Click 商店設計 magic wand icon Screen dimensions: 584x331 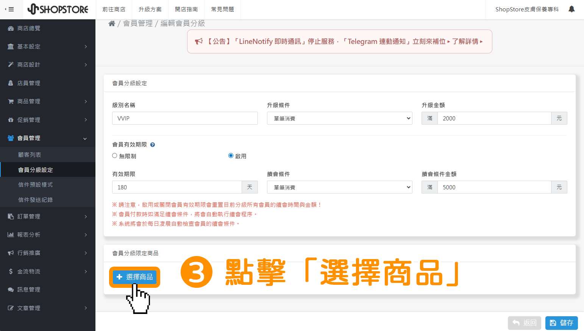[x=11, y=65]
